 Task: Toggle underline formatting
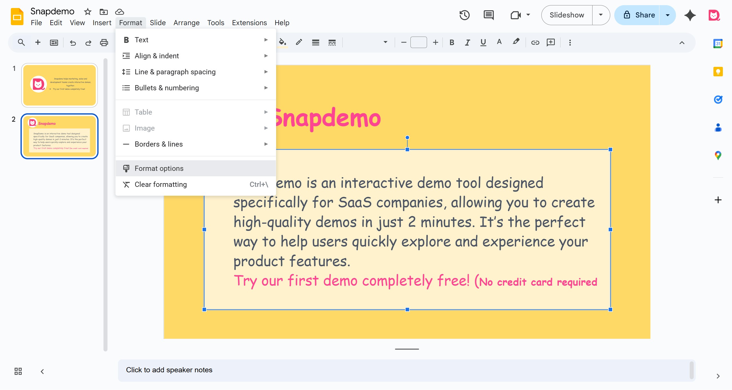click(483, 43)
